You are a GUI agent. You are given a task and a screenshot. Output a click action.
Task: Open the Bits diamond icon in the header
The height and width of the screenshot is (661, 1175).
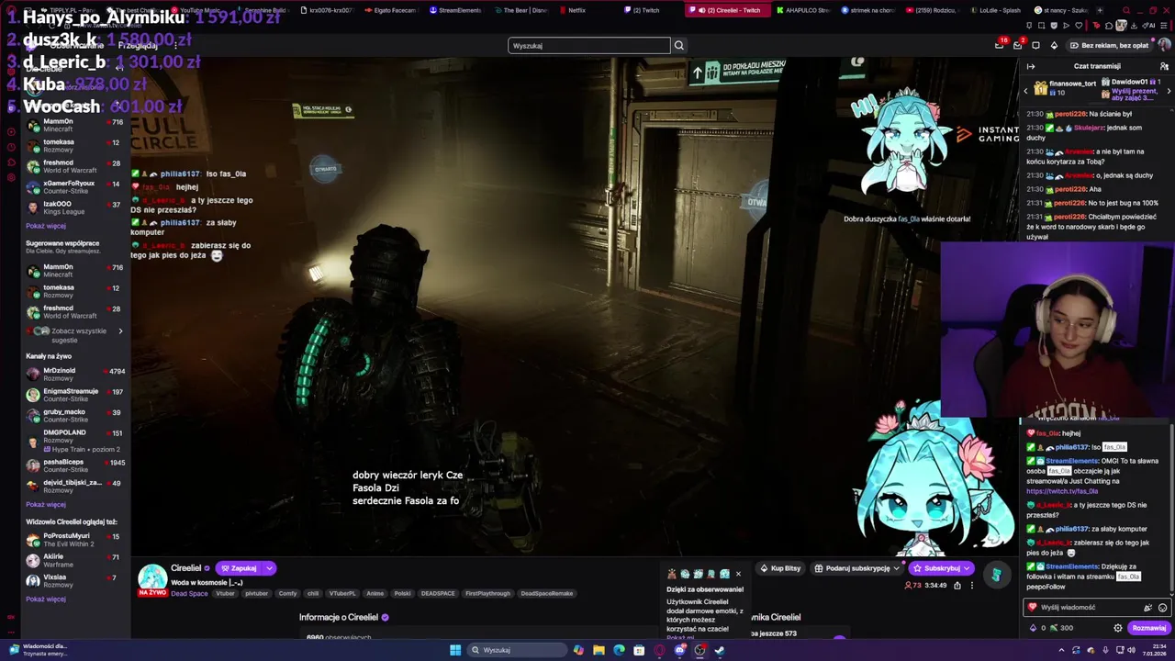tap(1054, 45)
